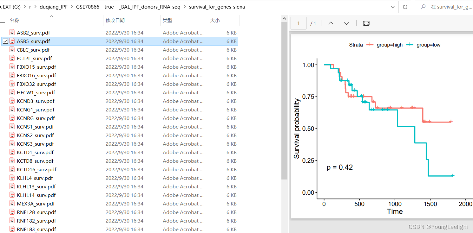Expand the chevron after duqiang_IPF breadcrumb
This screenshot has width=473, height=233.
72,7
